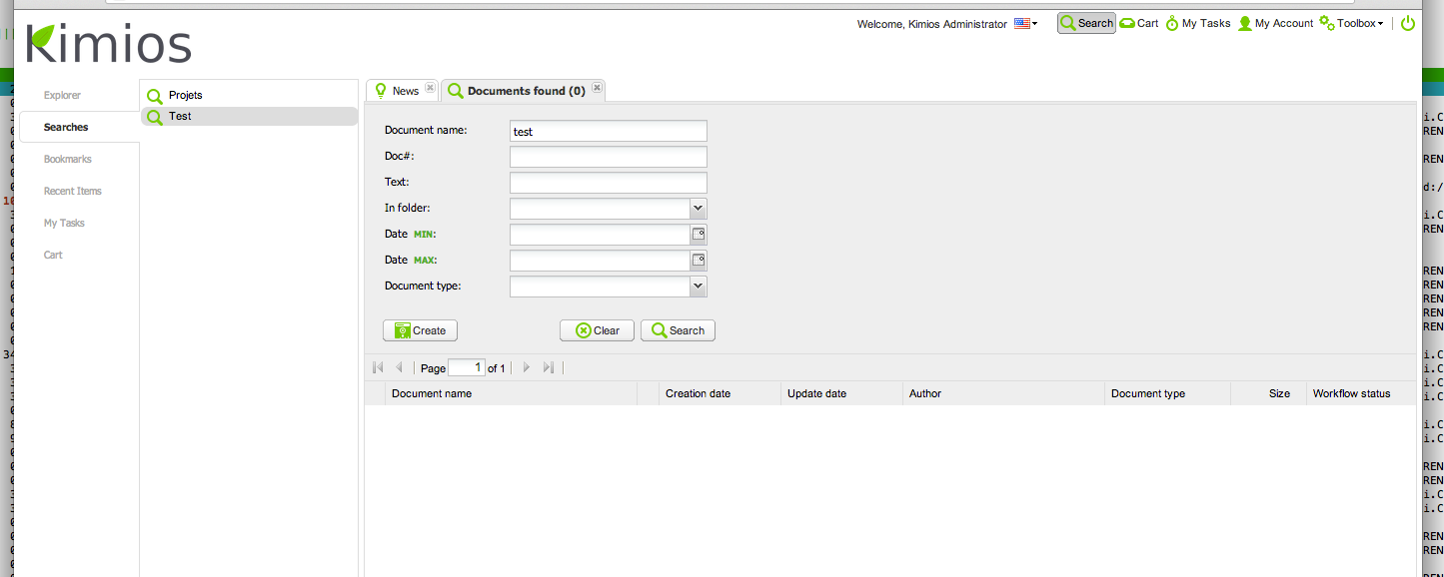Image resolution: width=1444 pixels, height=577 pixels.
Task: Click the Document name input field
Action: pyautogui.click(x=608, y=131)
